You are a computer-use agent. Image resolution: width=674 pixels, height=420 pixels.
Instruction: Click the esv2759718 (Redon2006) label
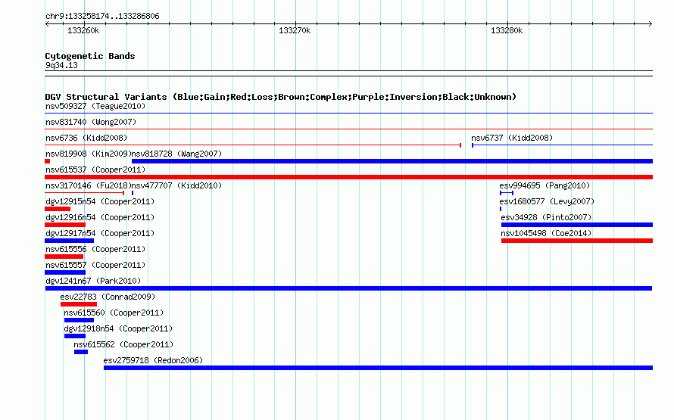153,360
